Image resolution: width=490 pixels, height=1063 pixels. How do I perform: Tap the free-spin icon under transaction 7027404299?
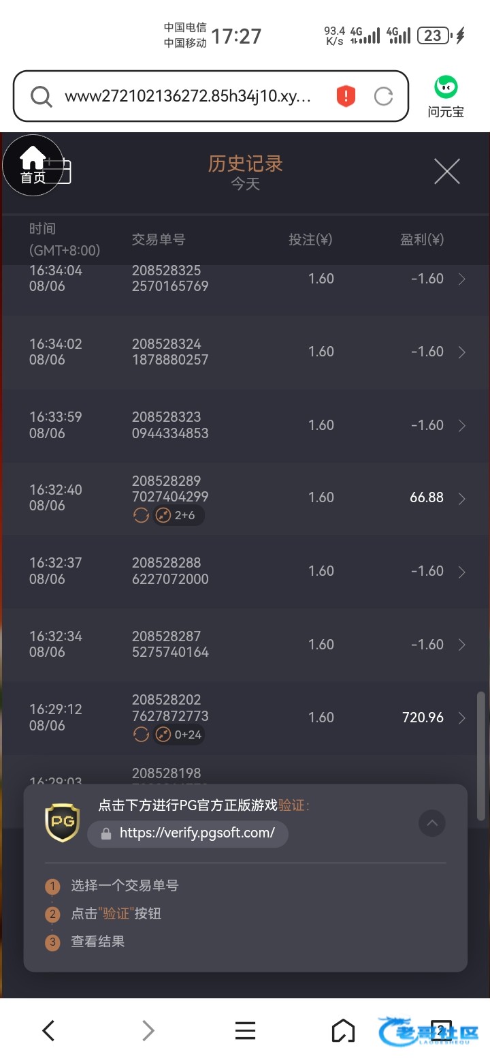point(141,515)
